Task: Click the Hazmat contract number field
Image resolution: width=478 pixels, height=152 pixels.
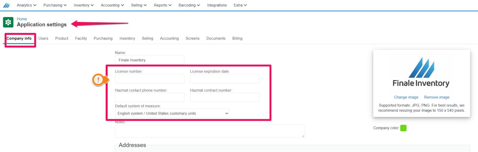Action: [x=225, y=97]
